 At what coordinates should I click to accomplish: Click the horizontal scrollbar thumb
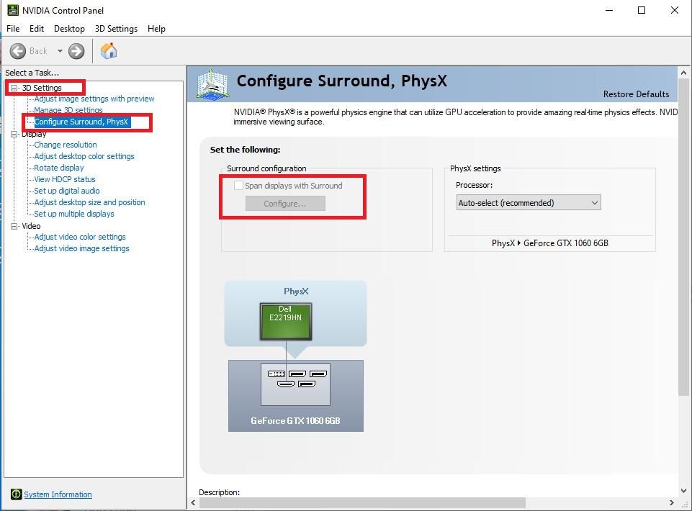tap(362, 502)
